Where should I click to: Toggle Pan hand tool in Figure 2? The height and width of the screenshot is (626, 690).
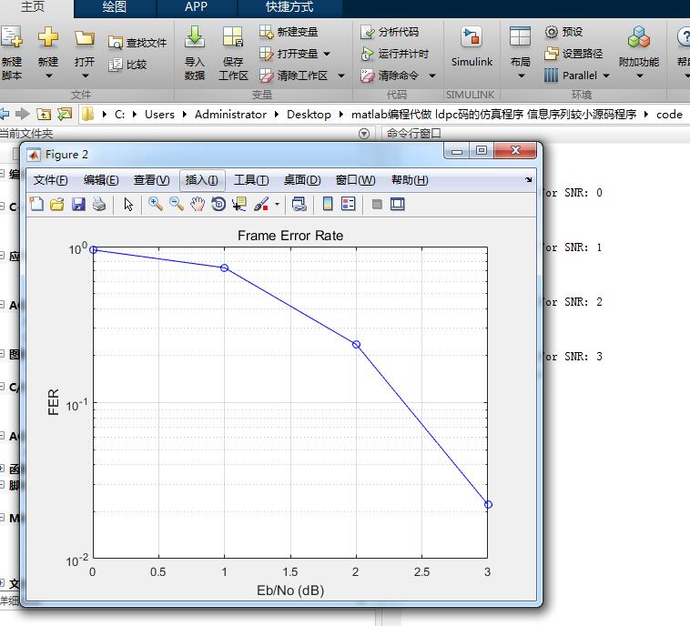pyautogui.click(x=198, y=204)
